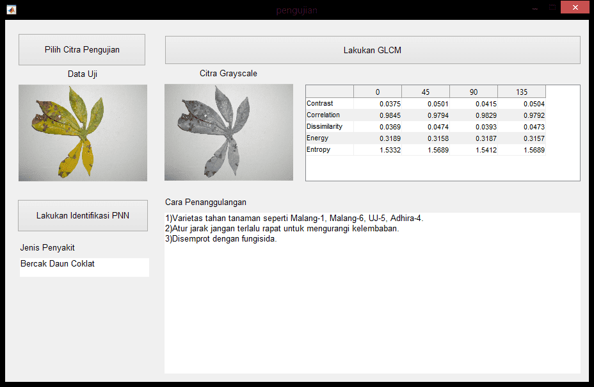
Task: Focus the Jenis Penyakit result field
Action: [84, 267]
